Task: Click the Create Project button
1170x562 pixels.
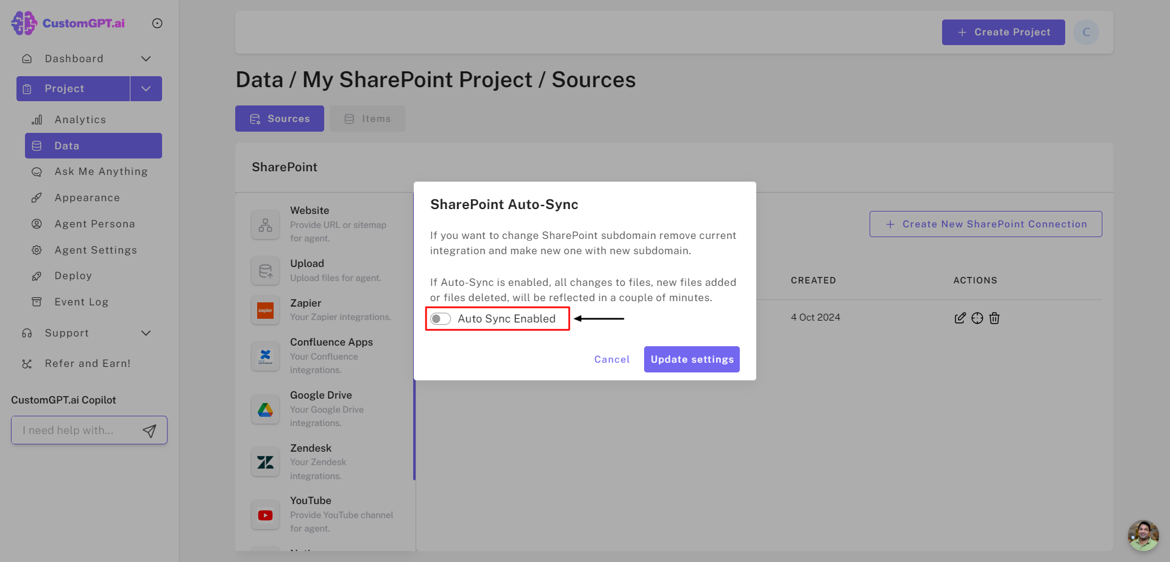Action: click(1003, 32)
